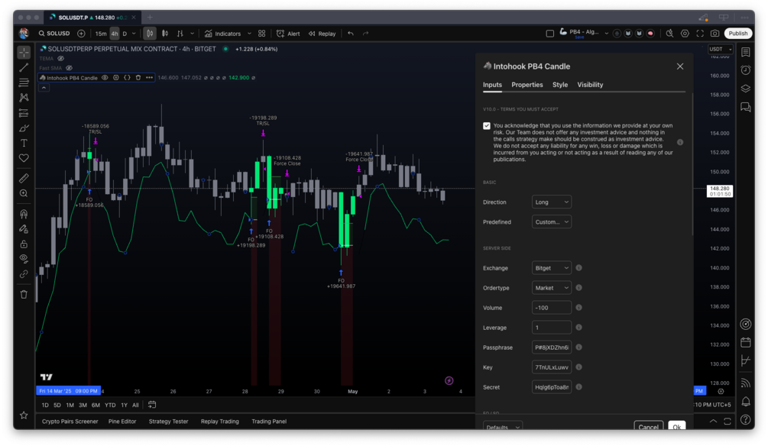
Task: Open the calendar panel in right sidebar
Action: 746,341
